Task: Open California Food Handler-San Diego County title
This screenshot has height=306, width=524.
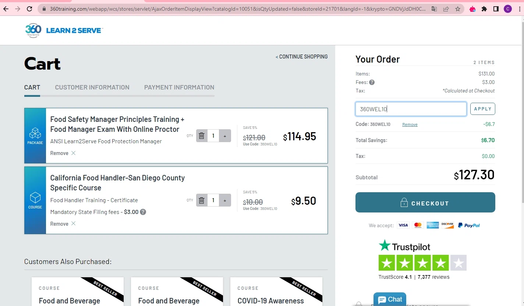Action: pos(117,183)
